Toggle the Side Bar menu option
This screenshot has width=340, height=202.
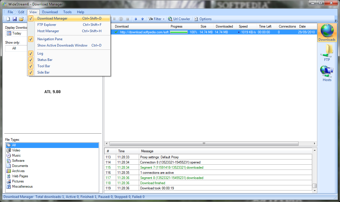(69, 72)
